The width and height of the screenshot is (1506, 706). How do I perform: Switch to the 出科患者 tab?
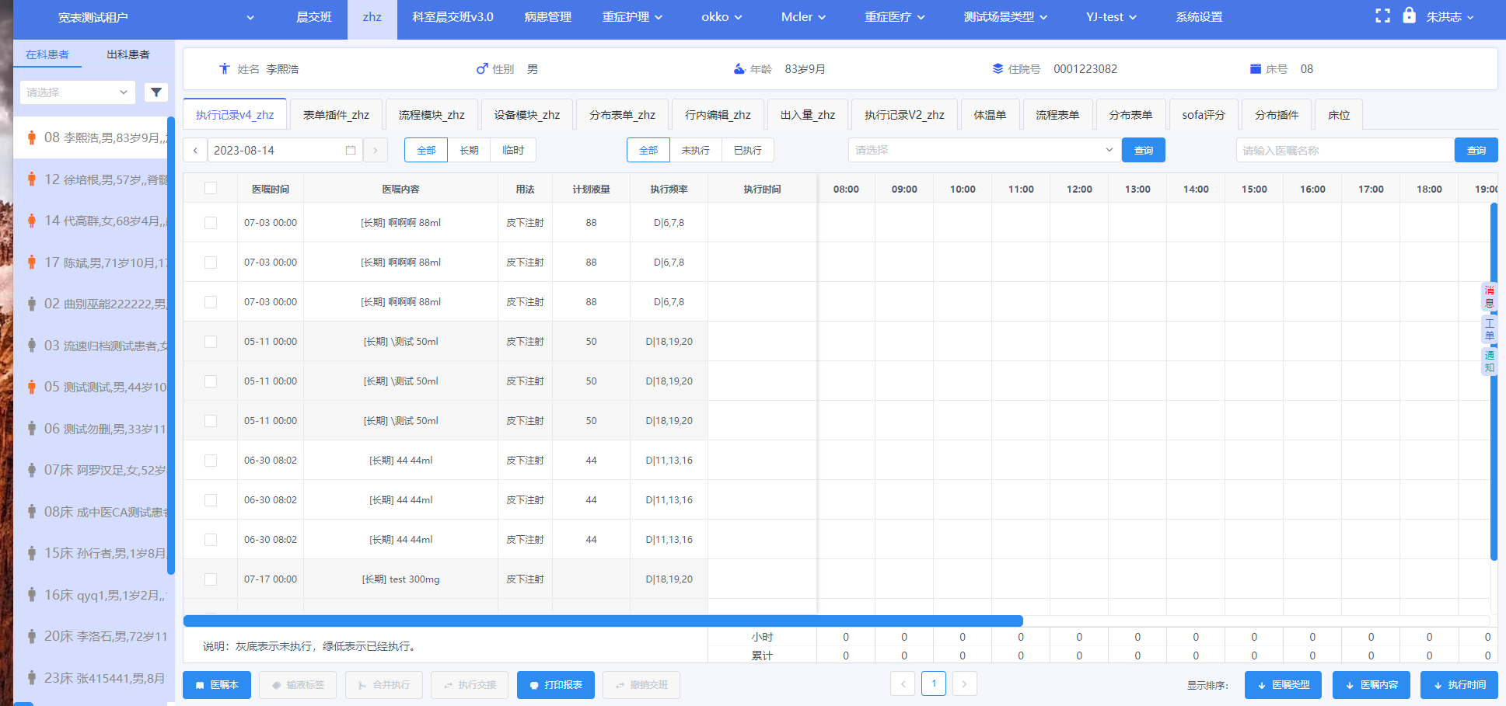[x=128, y=54]
